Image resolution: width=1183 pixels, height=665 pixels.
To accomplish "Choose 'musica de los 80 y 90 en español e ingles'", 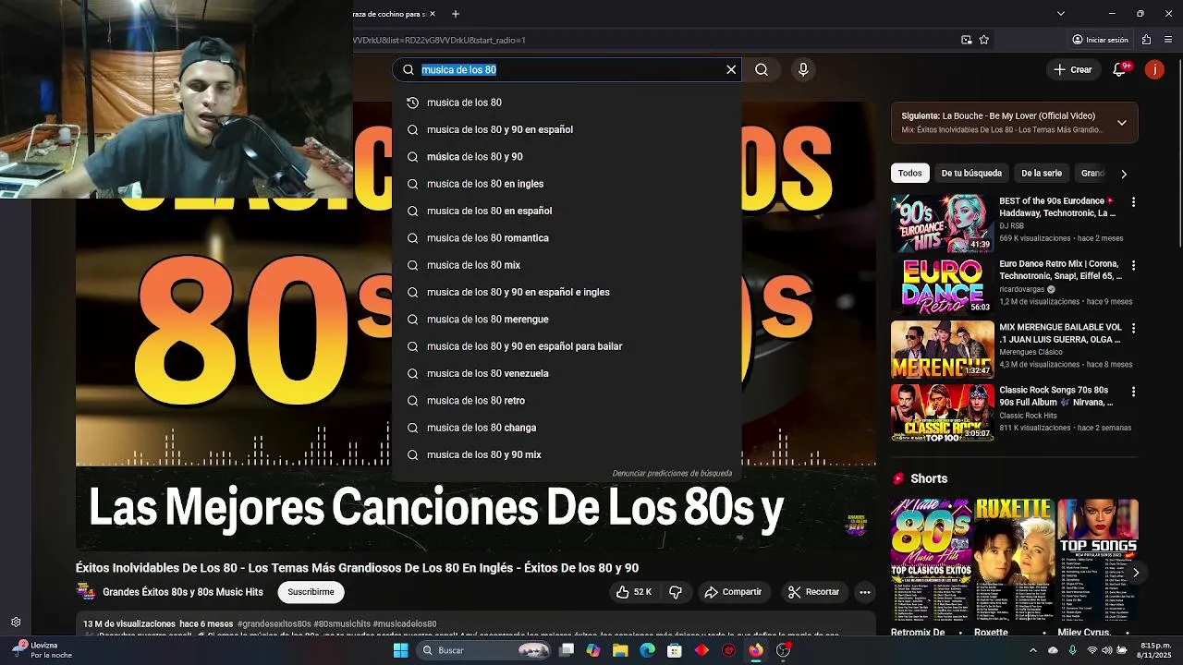I will [x=567, y=292].
